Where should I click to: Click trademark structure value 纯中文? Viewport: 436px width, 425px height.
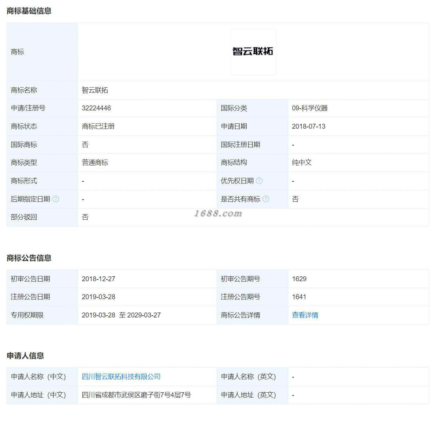pyautogui.click(x=302, y=162)
